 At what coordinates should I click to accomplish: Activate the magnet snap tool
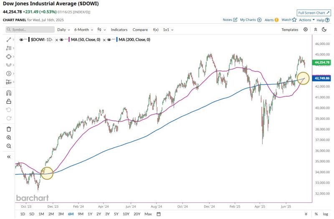(9, 92)
